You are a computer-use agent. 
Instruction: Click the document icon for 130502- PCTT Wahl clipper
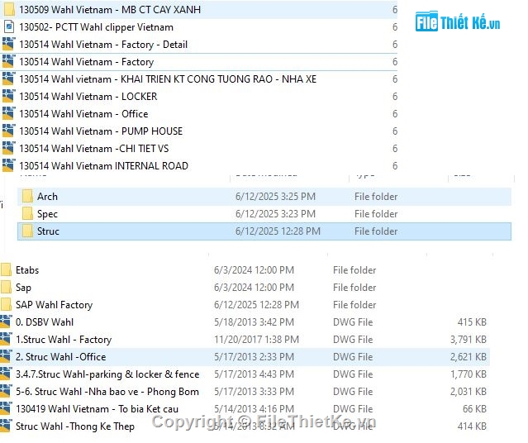click(x=8, y=27)
